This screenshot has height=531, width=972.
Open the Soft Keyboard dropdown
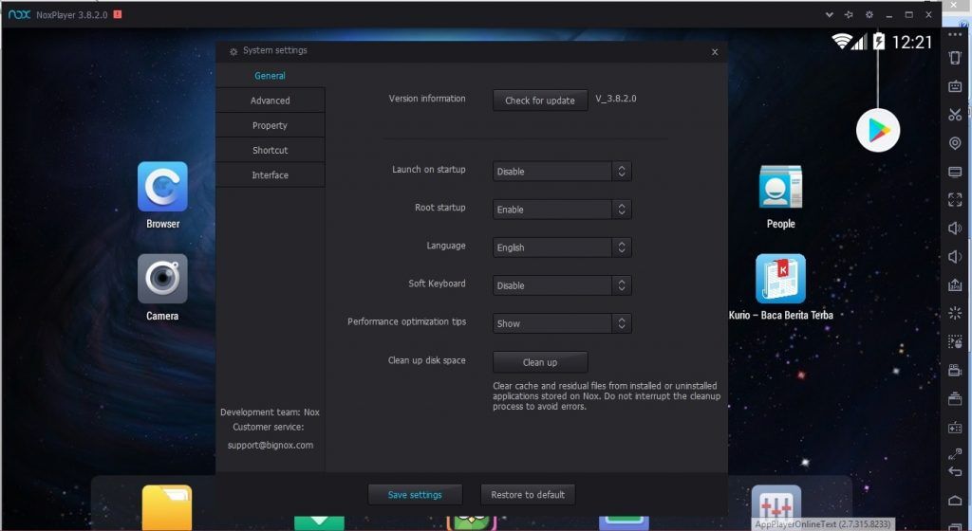tap(562, 285)
